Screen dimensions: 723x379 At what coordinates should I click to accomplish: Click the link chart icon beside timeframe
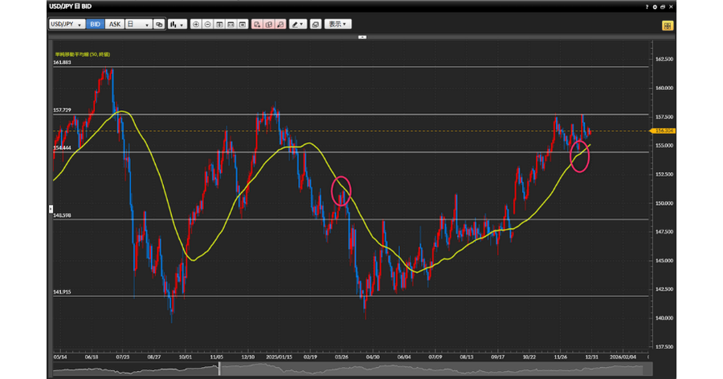coord(159,24)
